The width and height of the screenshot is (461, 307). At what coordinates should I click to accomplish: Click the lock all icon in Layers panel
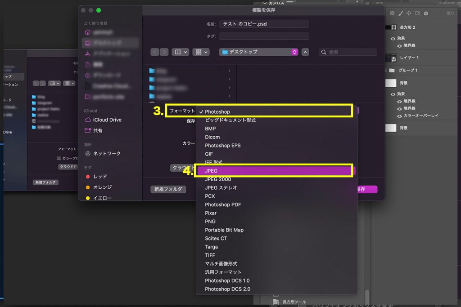426,13
